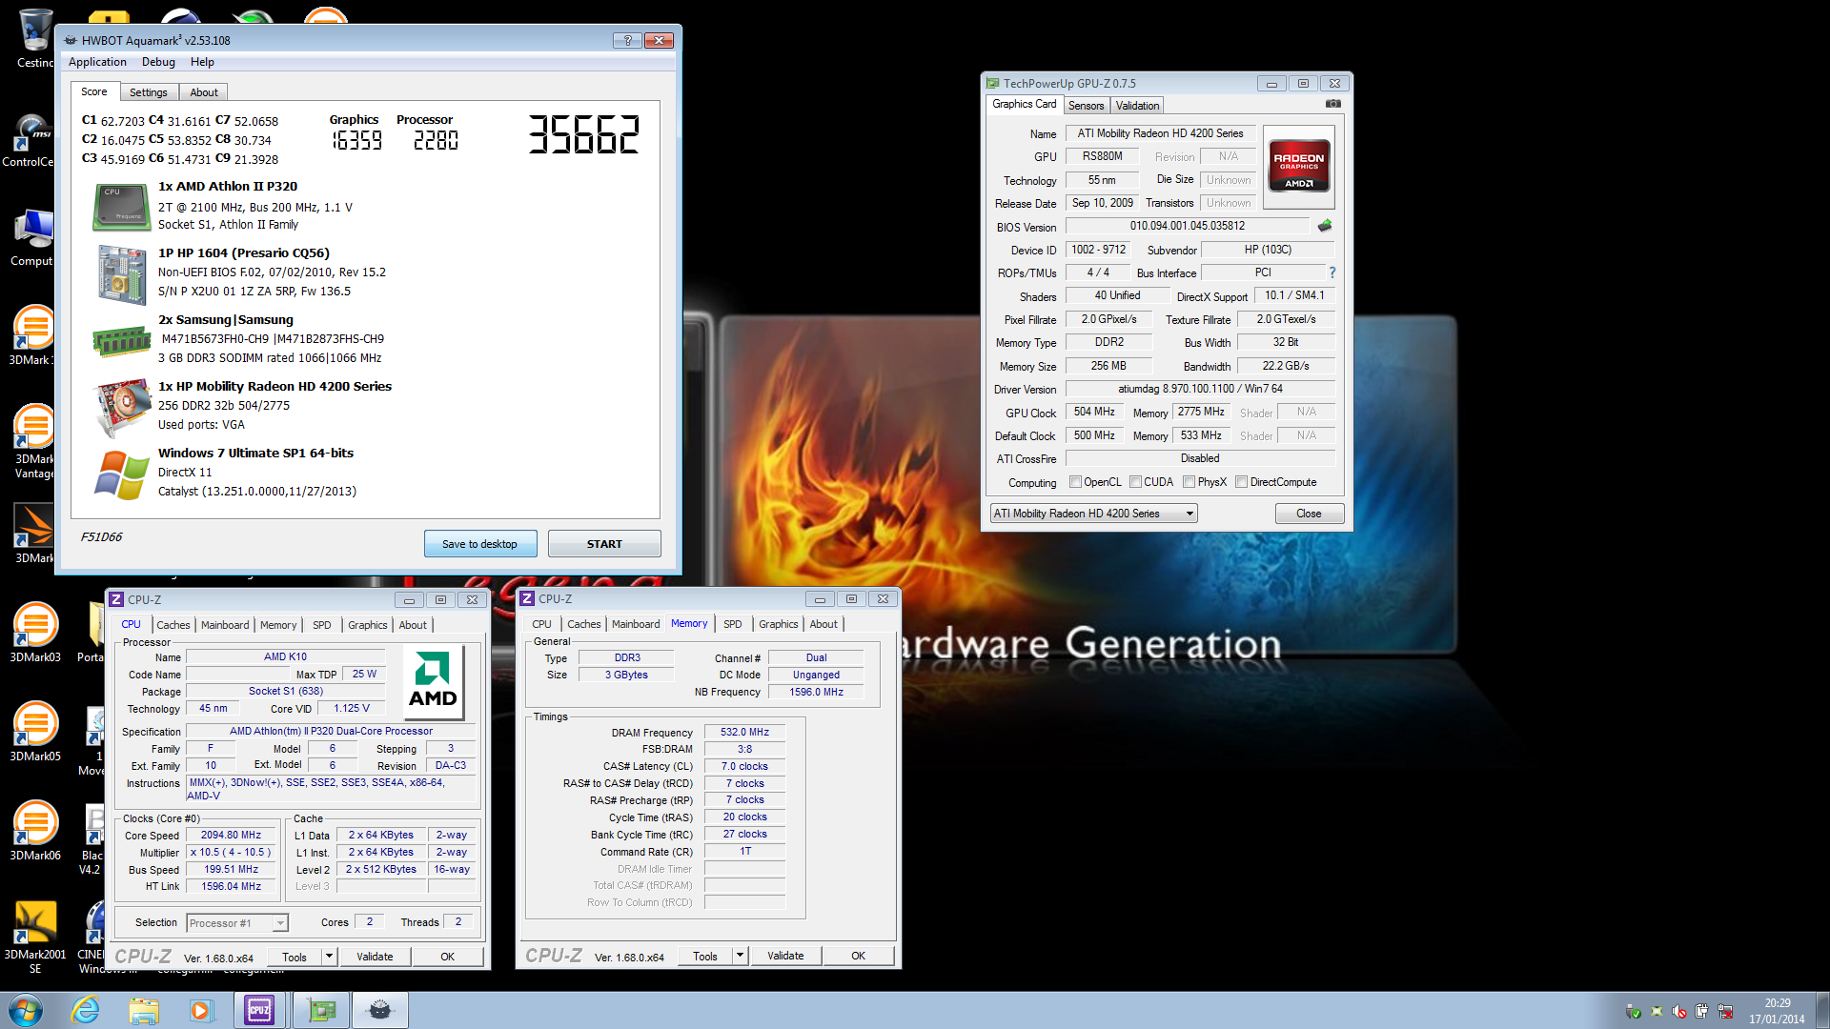Screen dimensions: 1830x1029
Task: Click Save to desktop button
Action: tap(480, 544)
